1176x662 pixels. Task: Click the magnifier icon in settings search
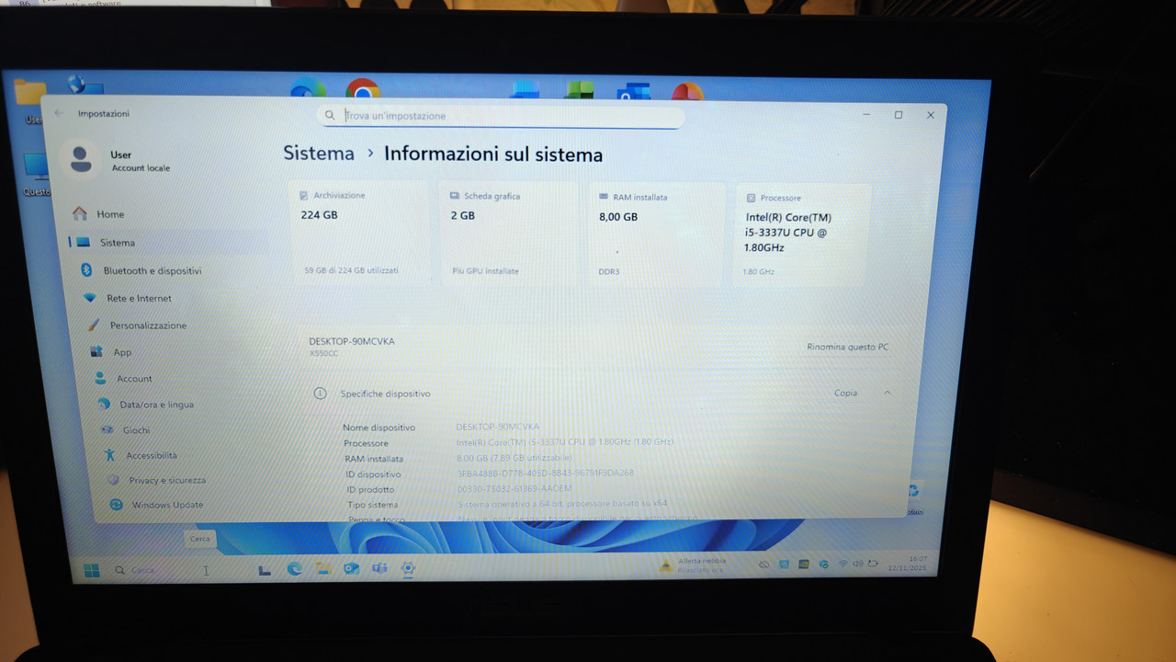pyautogui.click(x=330, y=116)
